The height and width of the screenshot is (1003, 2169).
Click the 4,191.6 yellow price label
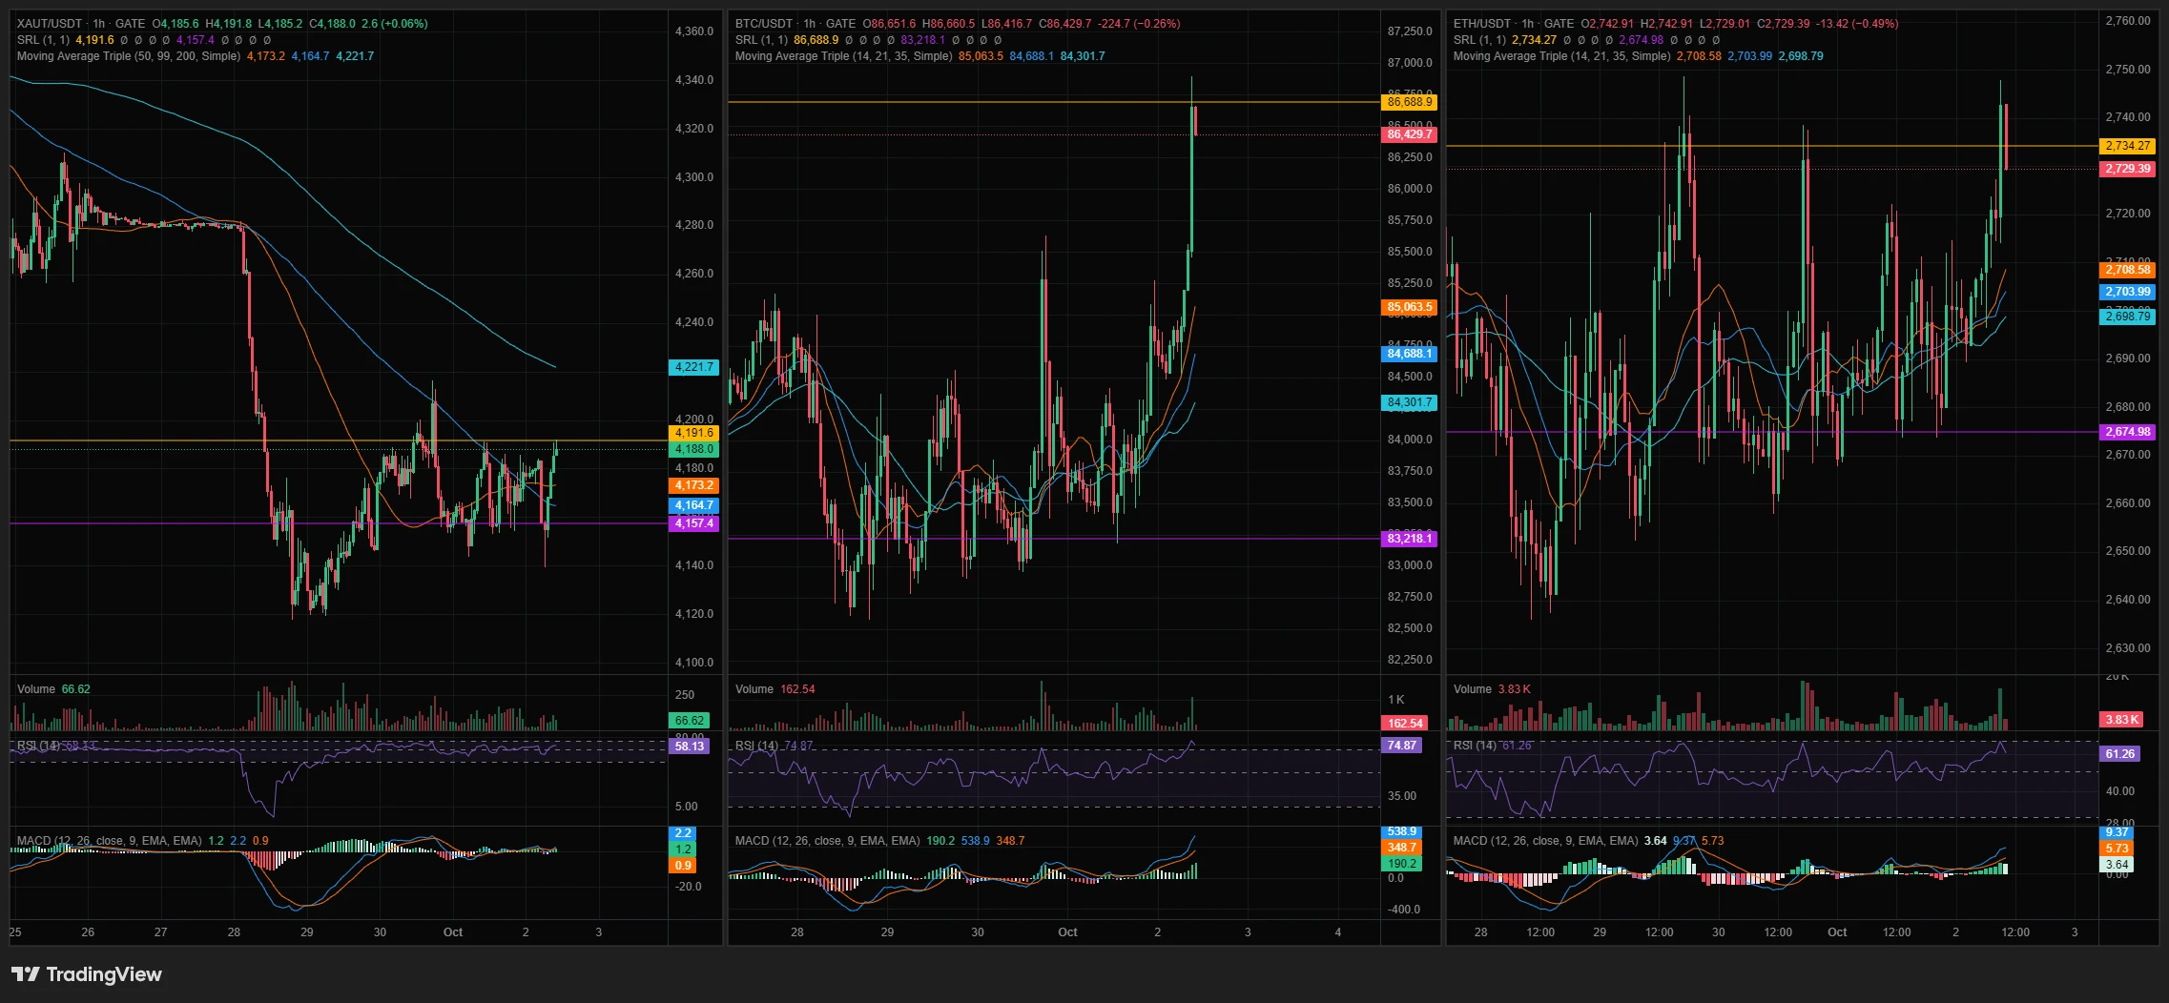tap(693, 433)
